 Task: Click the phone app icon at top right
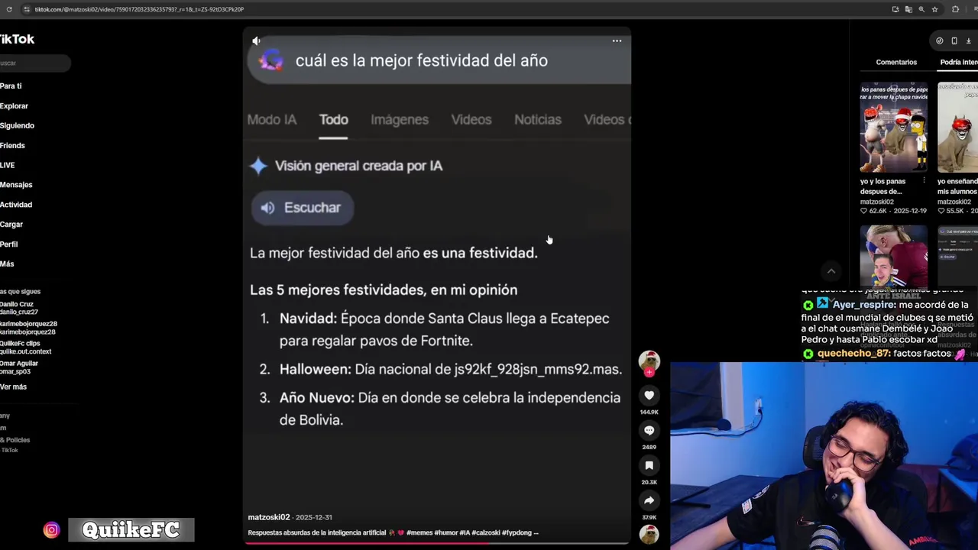click(954, 41)
